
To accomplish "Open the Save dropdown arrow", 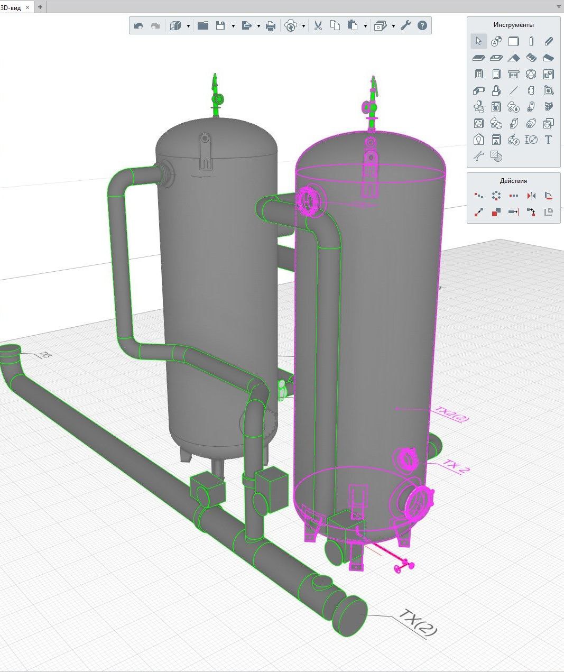I will (233, 26).
